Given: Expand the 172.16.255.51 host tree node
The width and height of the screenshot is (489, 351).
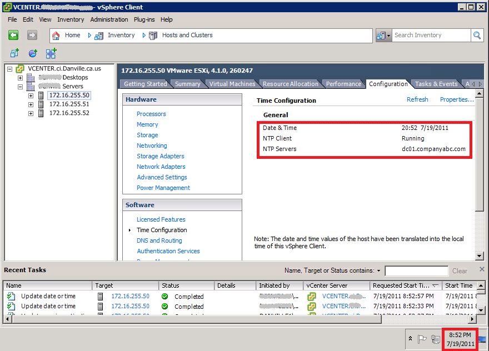Looking at the screenshot, I should point(31,105).
